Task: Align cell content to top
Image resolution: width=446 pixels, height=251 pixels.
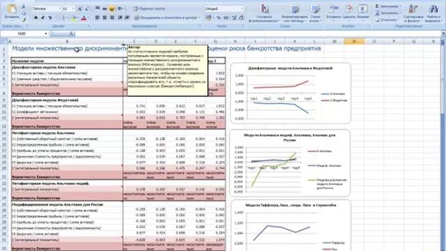Action: coord(98,9)
